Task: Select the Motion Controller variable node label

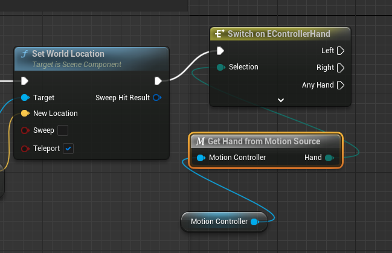Action: pyautogui.click(x=219, y=222)
